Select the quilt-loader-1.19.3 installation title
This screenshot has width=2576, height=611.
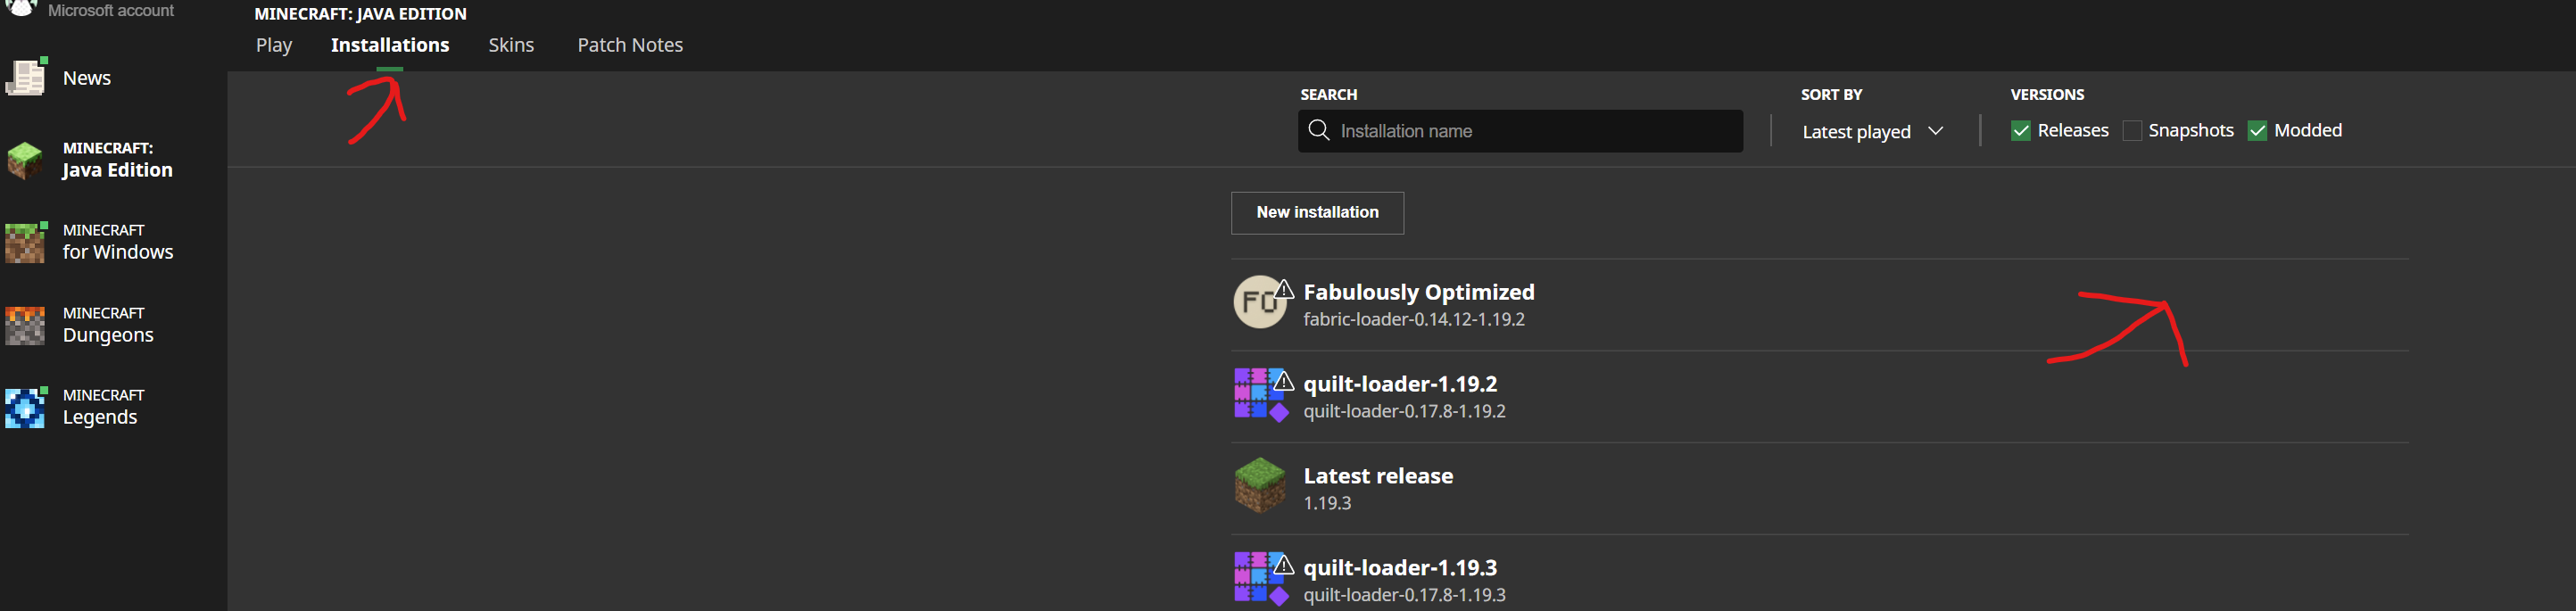1400,568
